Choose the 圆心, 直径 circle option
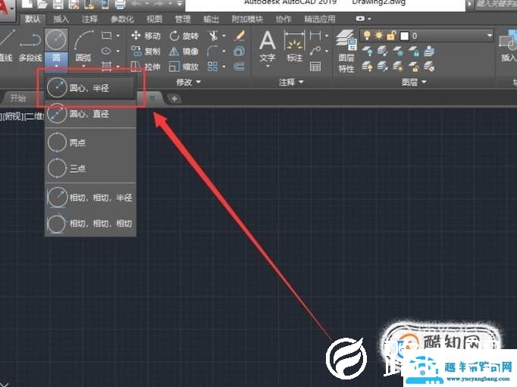Viewport: 517px width, 387px height. coord(89,114)
